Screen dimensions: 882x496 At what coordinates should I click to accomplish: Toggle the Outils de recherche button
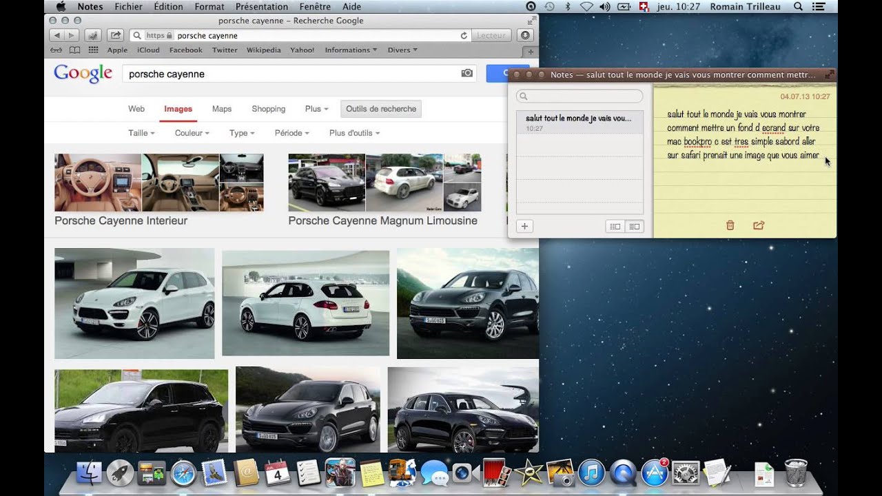pyautogui.click(x=381, y=109)
